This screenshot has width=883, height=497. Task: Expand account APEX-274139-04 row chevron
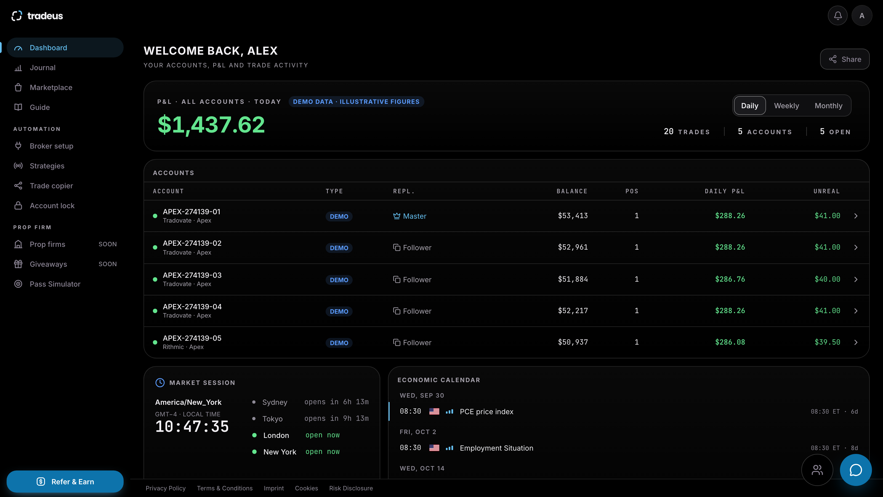coord(856,311)
